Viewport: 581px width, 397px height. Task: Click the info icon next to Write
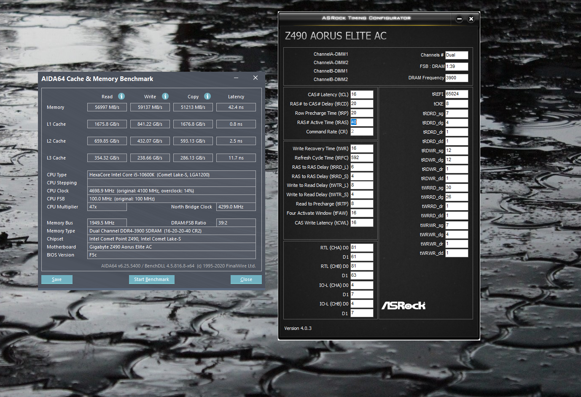click(165, 96)
